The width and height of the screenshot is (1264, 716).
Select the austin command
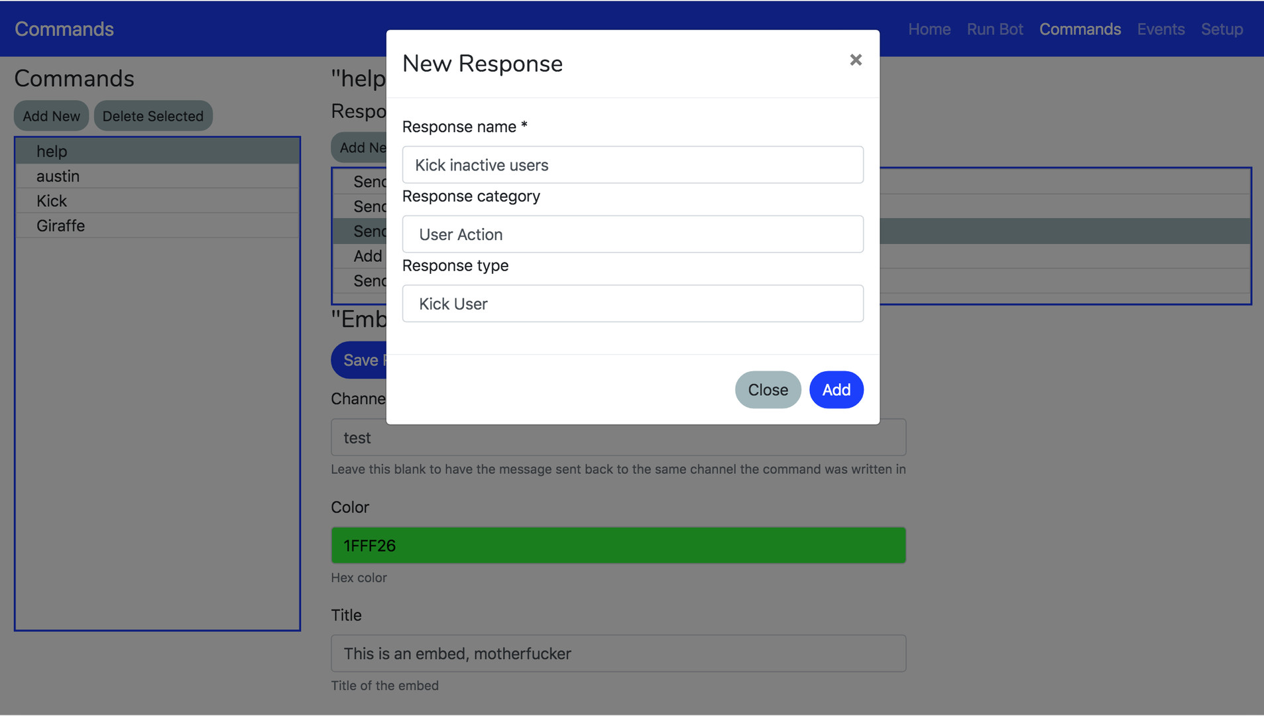pos(157,176)
